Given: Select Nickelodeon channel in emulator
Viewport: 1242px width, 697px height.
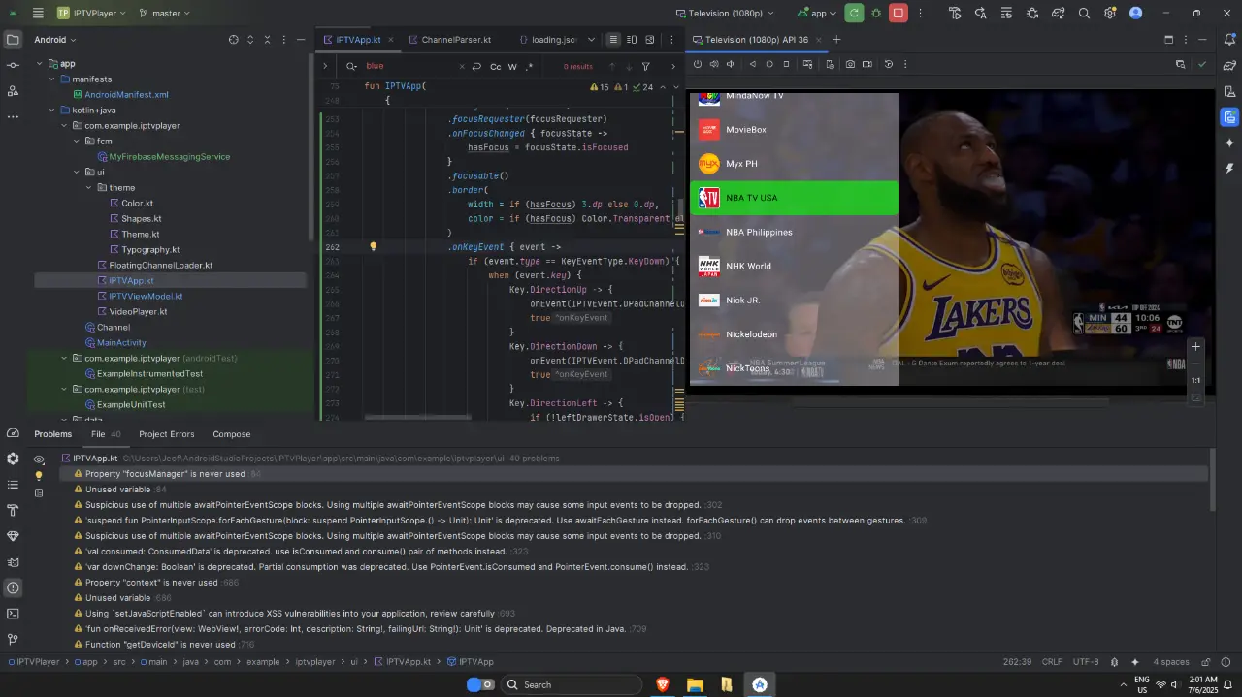Looking at the screenshot, I should pyautogui.click(x=794, y=334).
